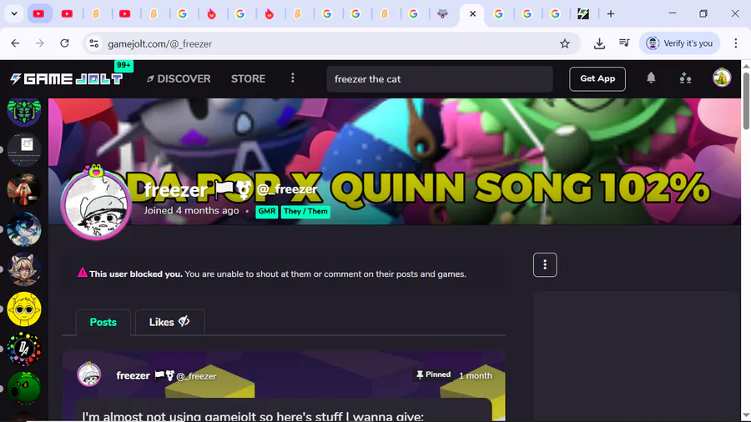Open the blue-haired character community avatar

tap(24, 229)
